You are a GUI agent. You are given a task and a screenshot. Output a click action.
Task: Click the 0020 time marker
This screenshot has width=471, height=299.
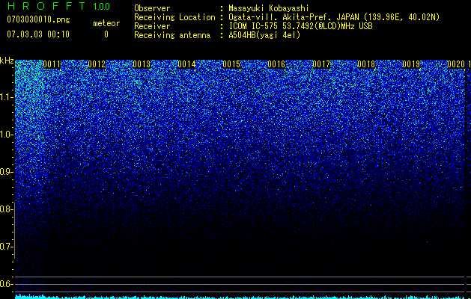[456, 64]
